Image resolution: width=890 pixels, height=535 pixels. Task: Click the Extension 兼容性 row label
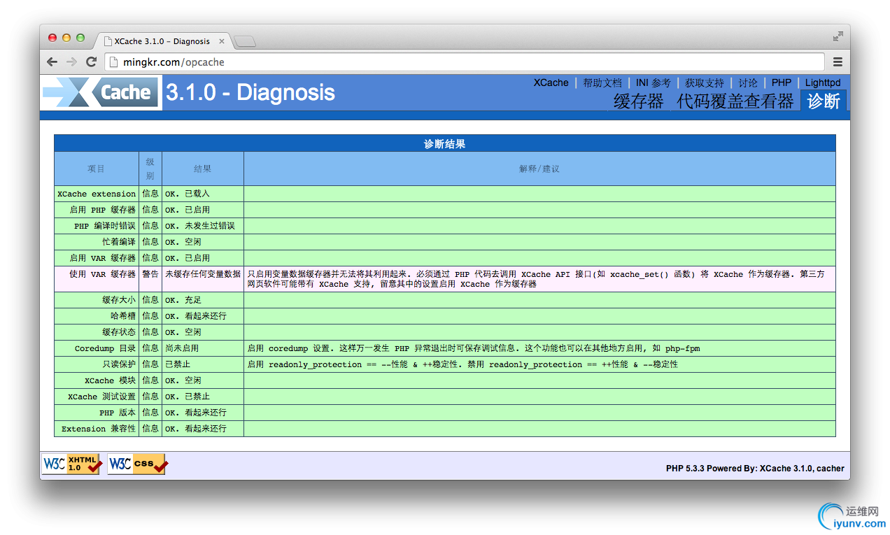(97, 429)
